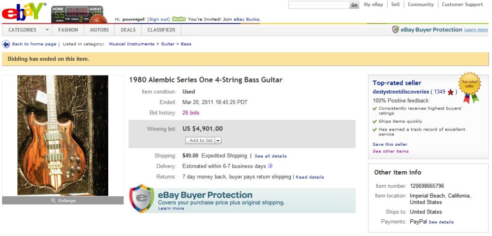Viewport: 492px width, 236px height.
Task: Expand the Categories dropdown arrow
Action: 47,30
